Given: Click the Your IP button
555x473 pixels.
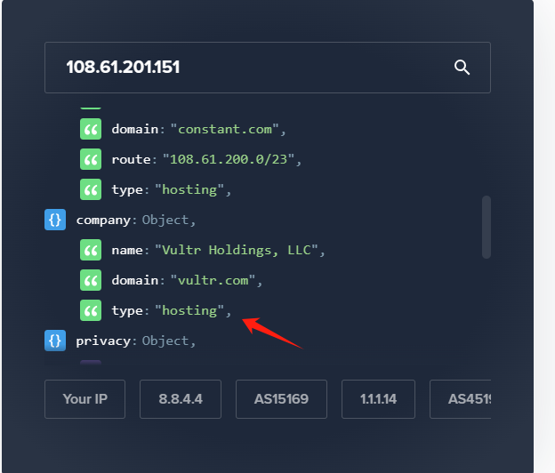Looking at the screenshot, I should click(x=84, y=399).
